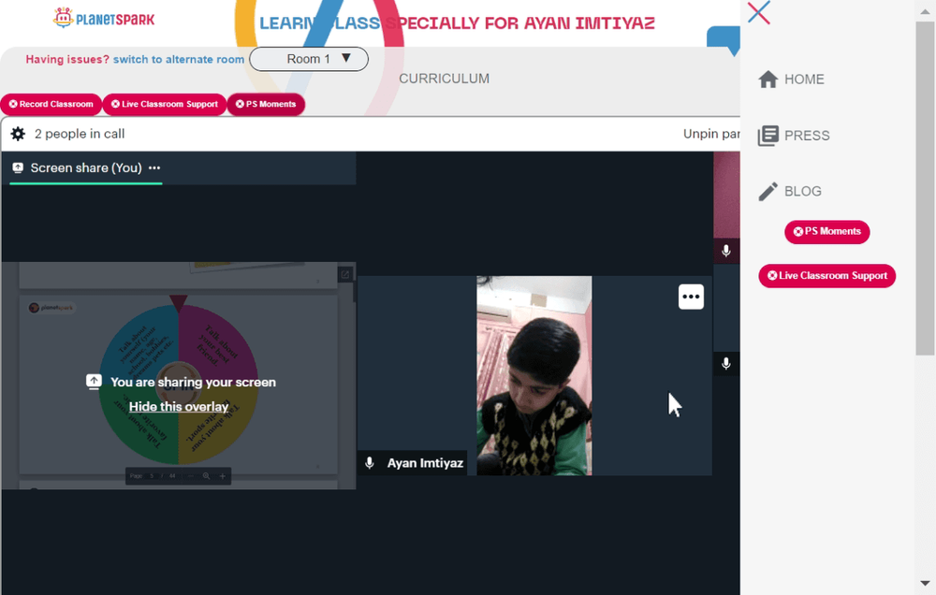Click the blue chat bubble icon
Viewport: 936px width, 595px height.
click(x=724, y=40)
